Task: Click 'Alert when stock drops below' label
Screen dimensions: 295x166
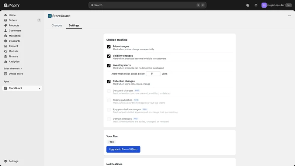Action: pyautogui.click(x=128, y=74)
